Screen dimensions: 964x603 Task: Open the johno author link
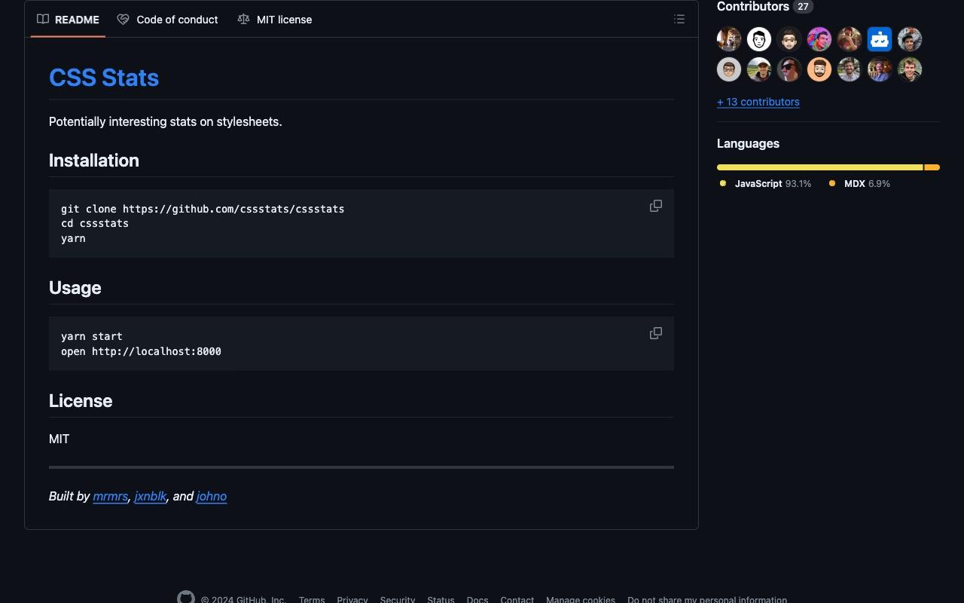point(212,496)
